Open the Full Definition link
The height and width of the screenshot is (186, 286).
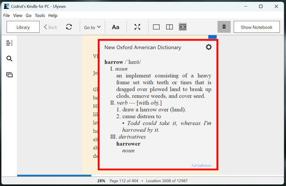pos(201,166)
